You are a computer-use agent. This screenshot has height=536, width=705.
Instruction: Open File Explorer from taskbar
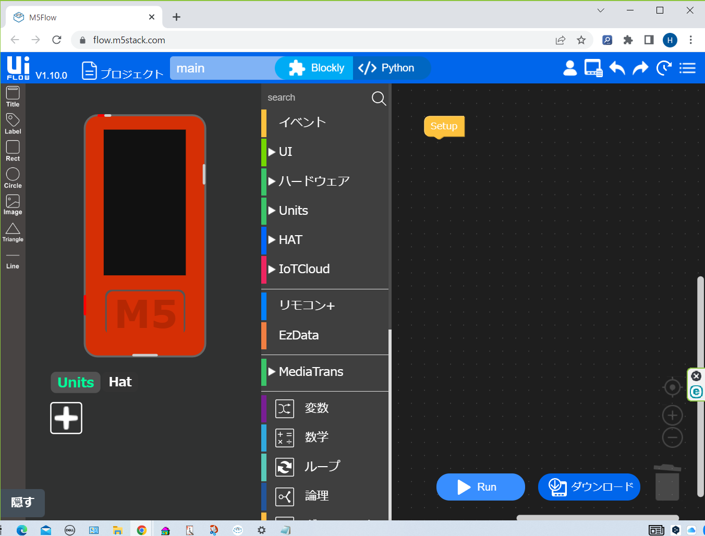pyautogui.click(x=117, y=530)
